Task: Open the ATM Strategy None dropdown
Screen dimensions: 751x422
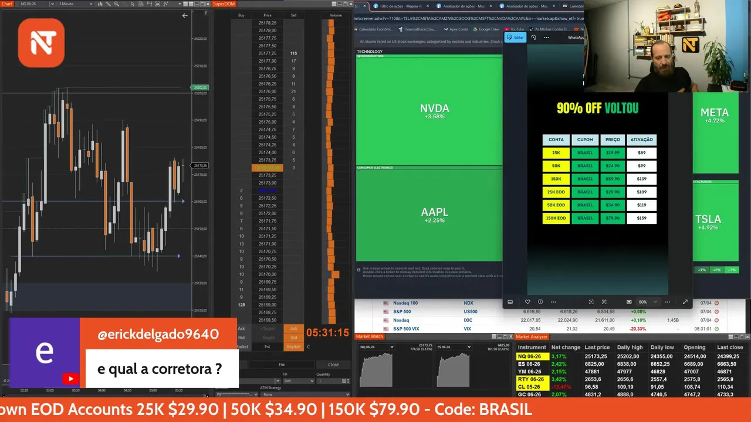Action: (x=305, y=394)
